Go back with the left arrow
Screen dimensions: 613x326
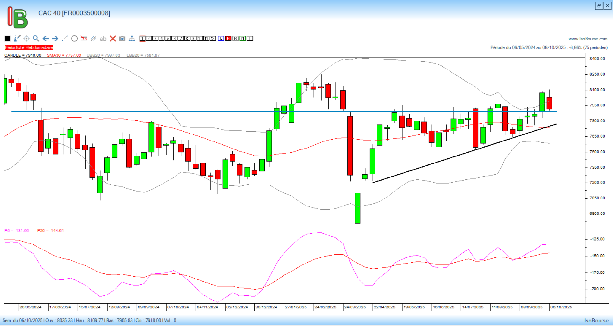click(x=46, y=39)
